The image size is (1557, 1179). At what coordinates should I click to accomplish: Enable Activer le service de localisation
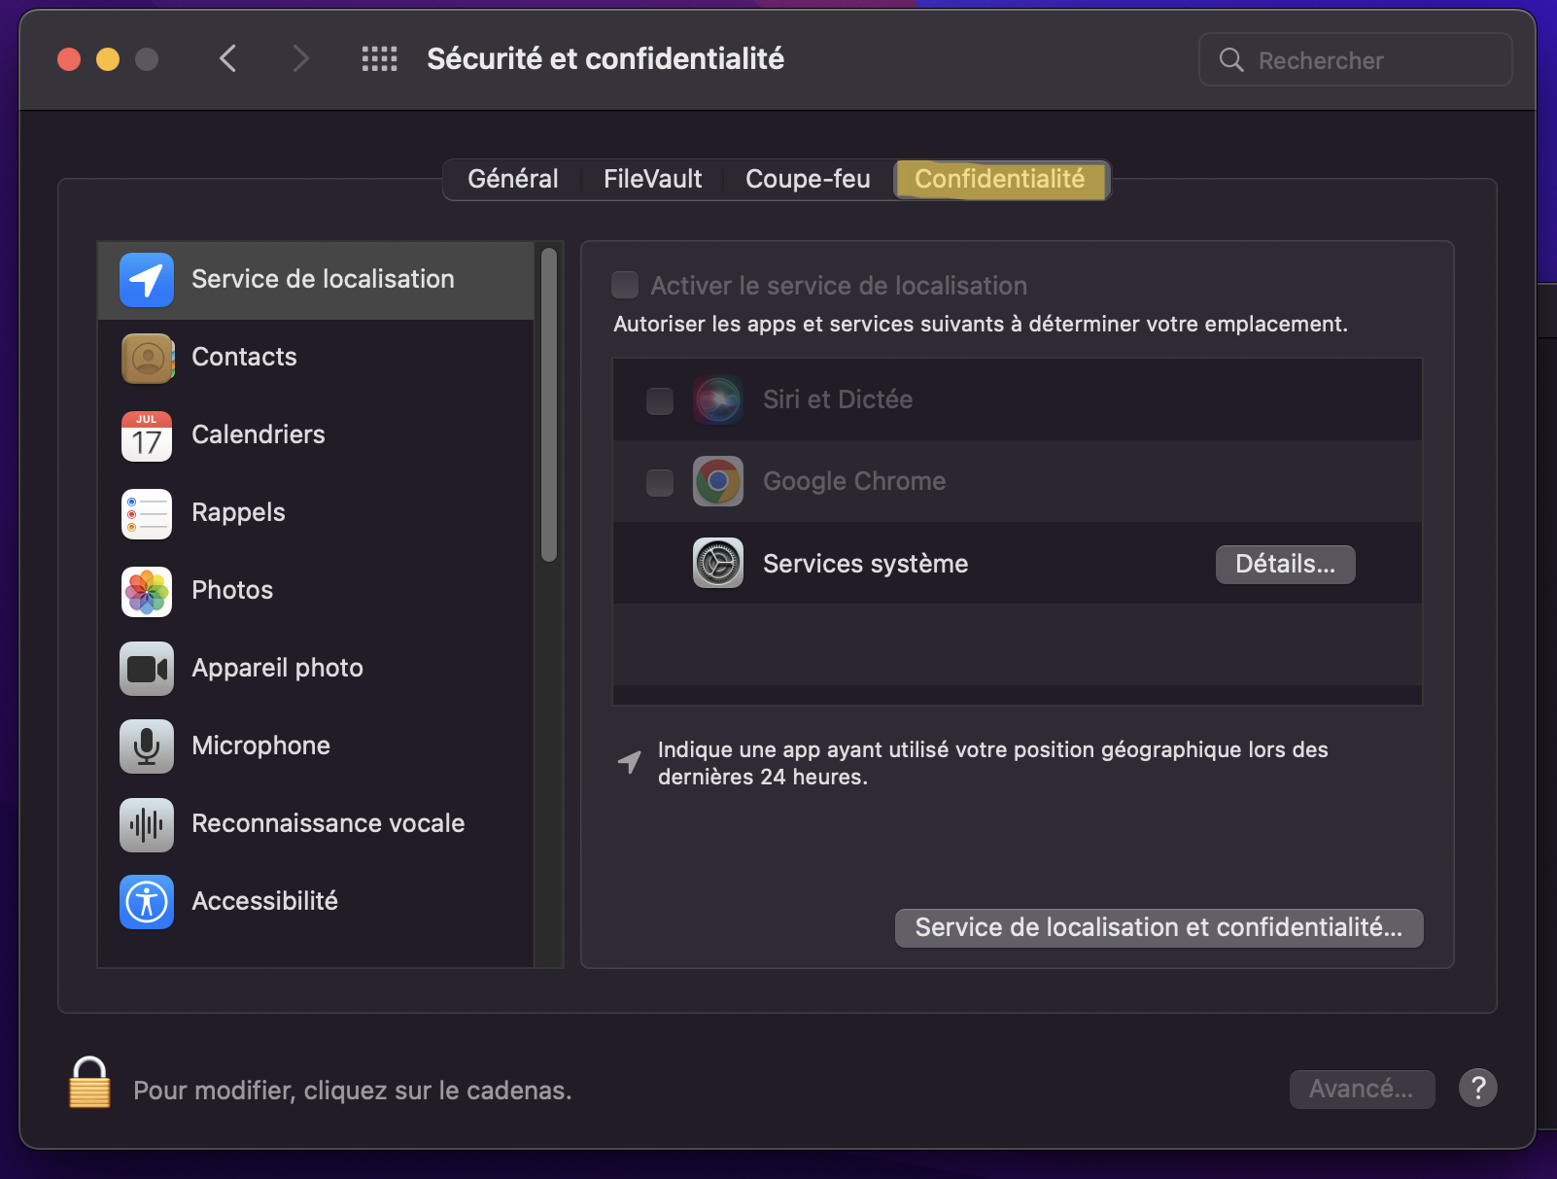point(623,284)
